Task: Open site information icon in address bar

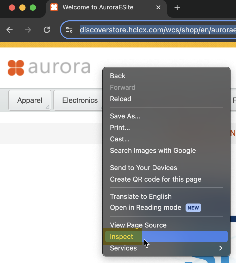Action: (x=69, y=30)
